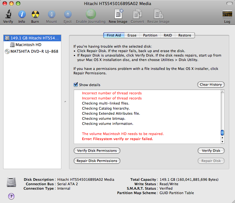Click Repair Disk Permissions button
This screenshot has width=235, height=203.
(97, 161)
